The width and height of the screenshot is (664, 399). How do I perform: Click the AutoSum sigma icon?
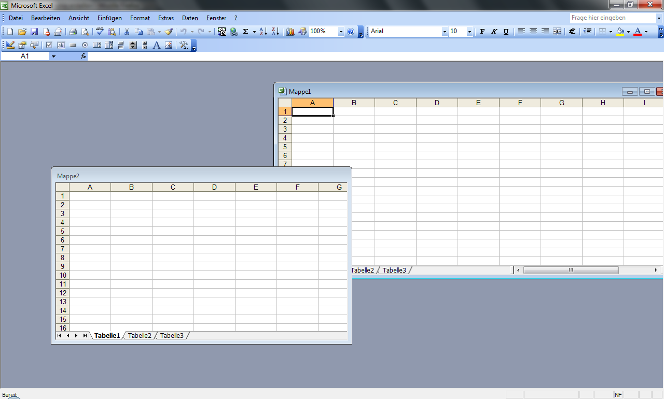246,32
